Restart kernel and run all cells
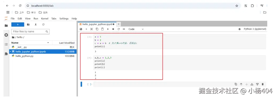The width and height of the screenshot is (276, 98). click(124, 29)
